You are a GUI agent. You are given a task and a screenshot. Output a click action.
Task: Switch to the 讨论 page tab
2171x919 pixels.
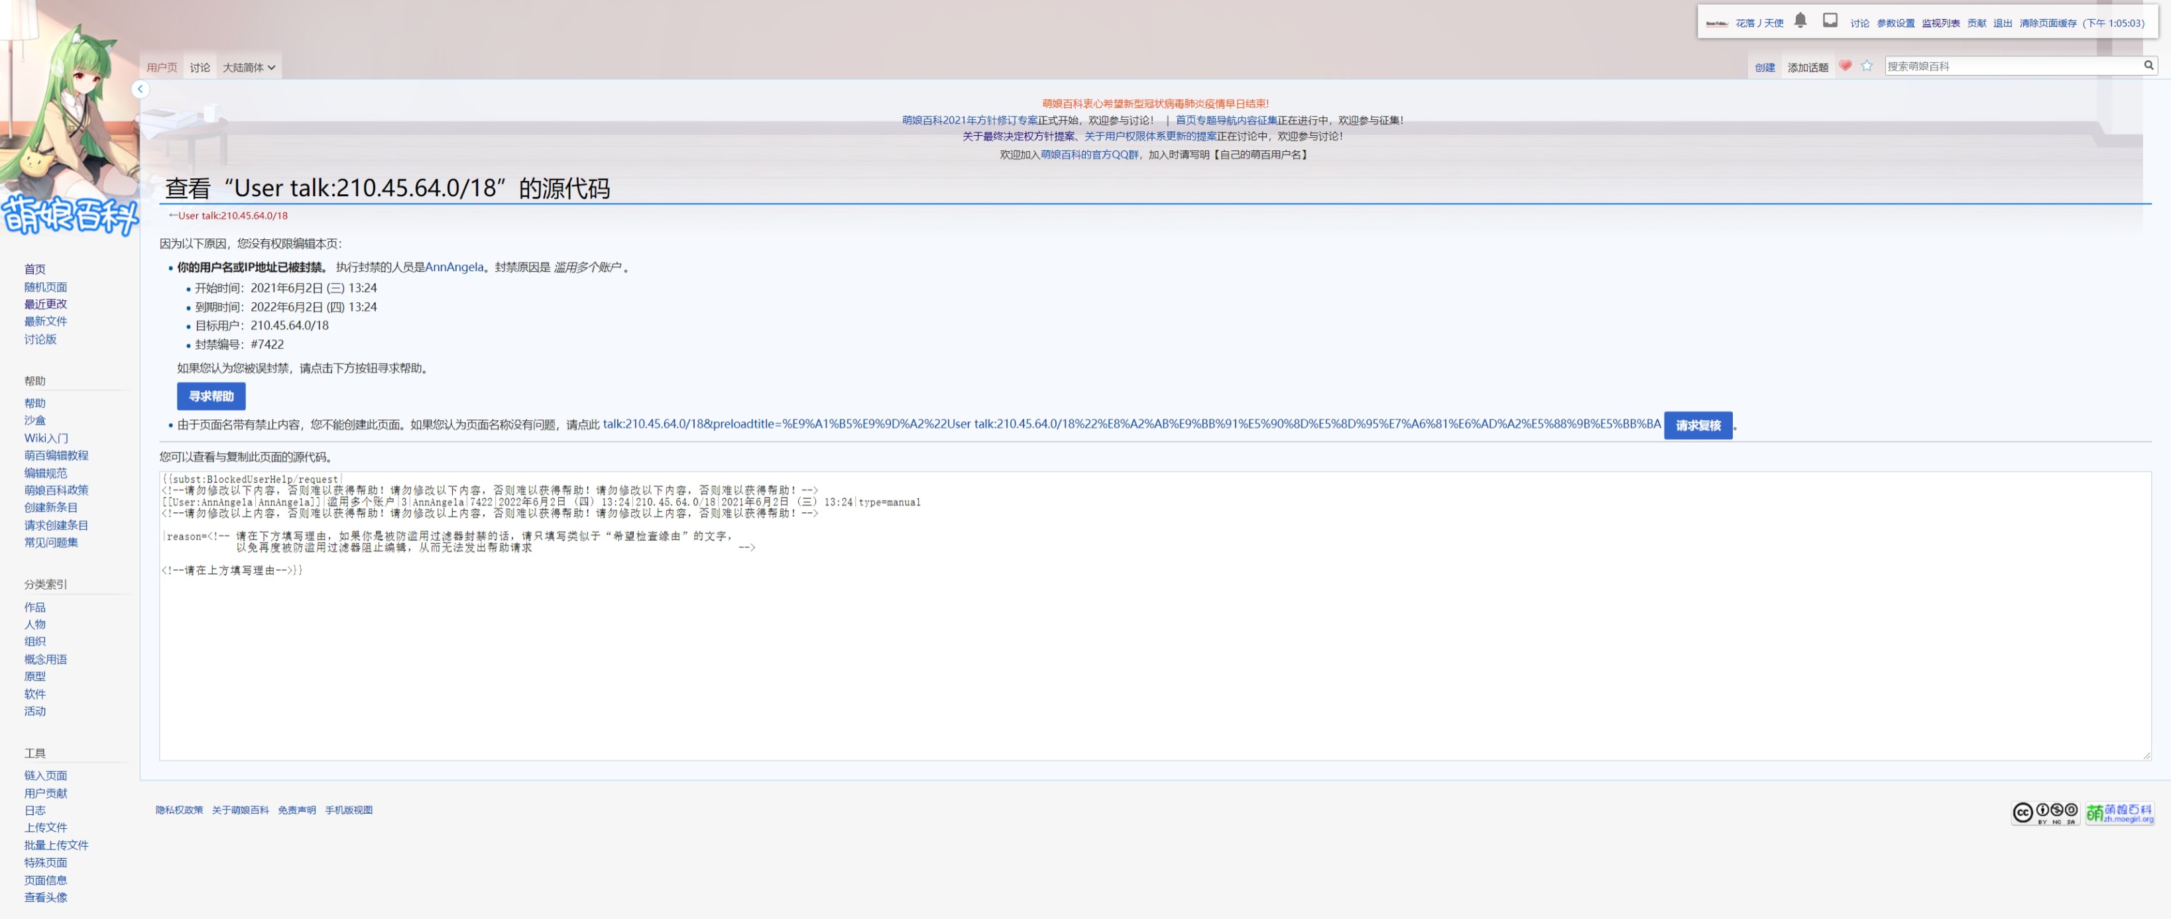point(200,68)
